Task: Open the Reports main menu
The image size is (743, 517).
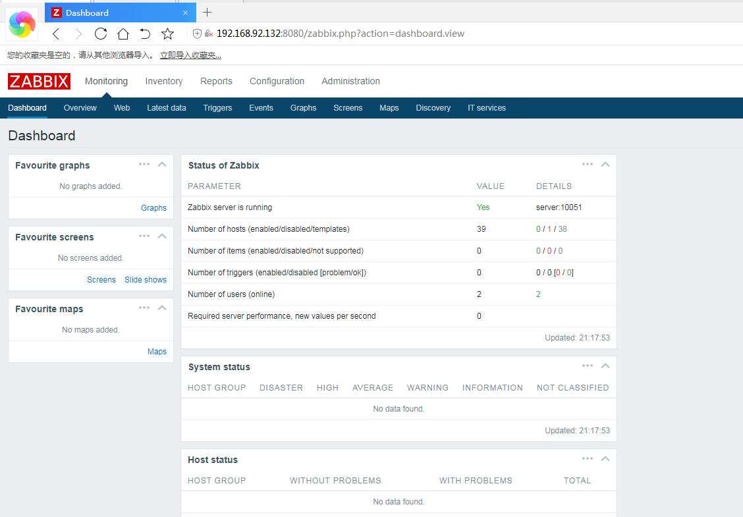Action: pos(216,81)
